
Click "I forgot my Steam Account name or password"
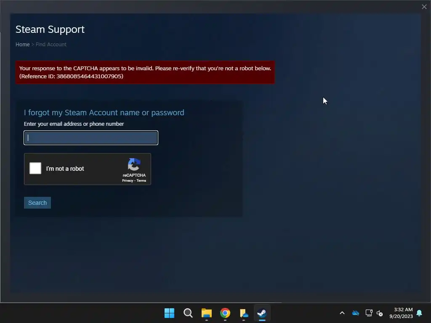click(x=104, y=113)
